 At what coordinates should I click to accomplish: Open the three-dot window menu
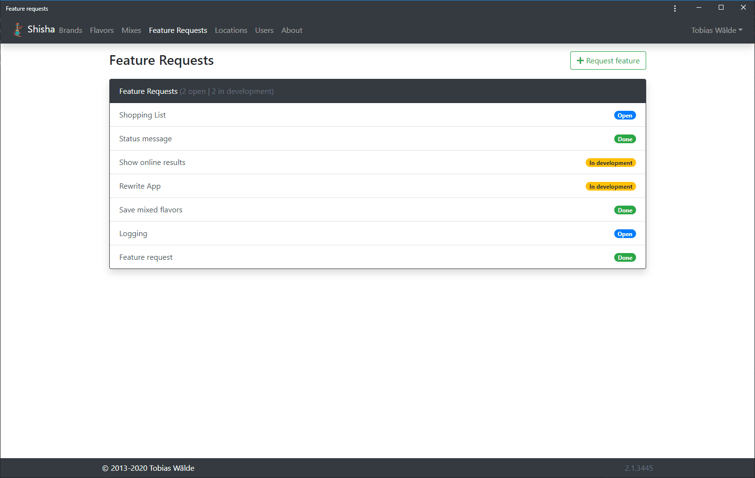675,8
